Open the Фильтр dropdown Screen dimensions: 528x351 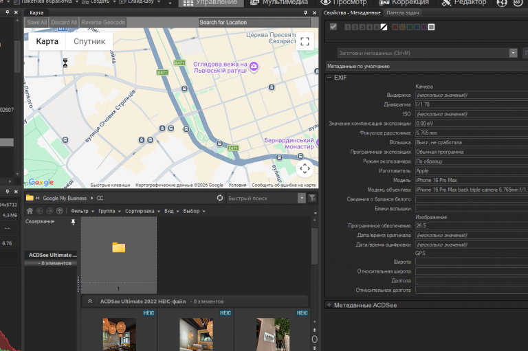pos(82,211)
